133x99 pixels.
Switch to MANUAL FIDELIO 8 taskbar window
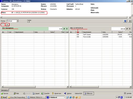[36, 97]
